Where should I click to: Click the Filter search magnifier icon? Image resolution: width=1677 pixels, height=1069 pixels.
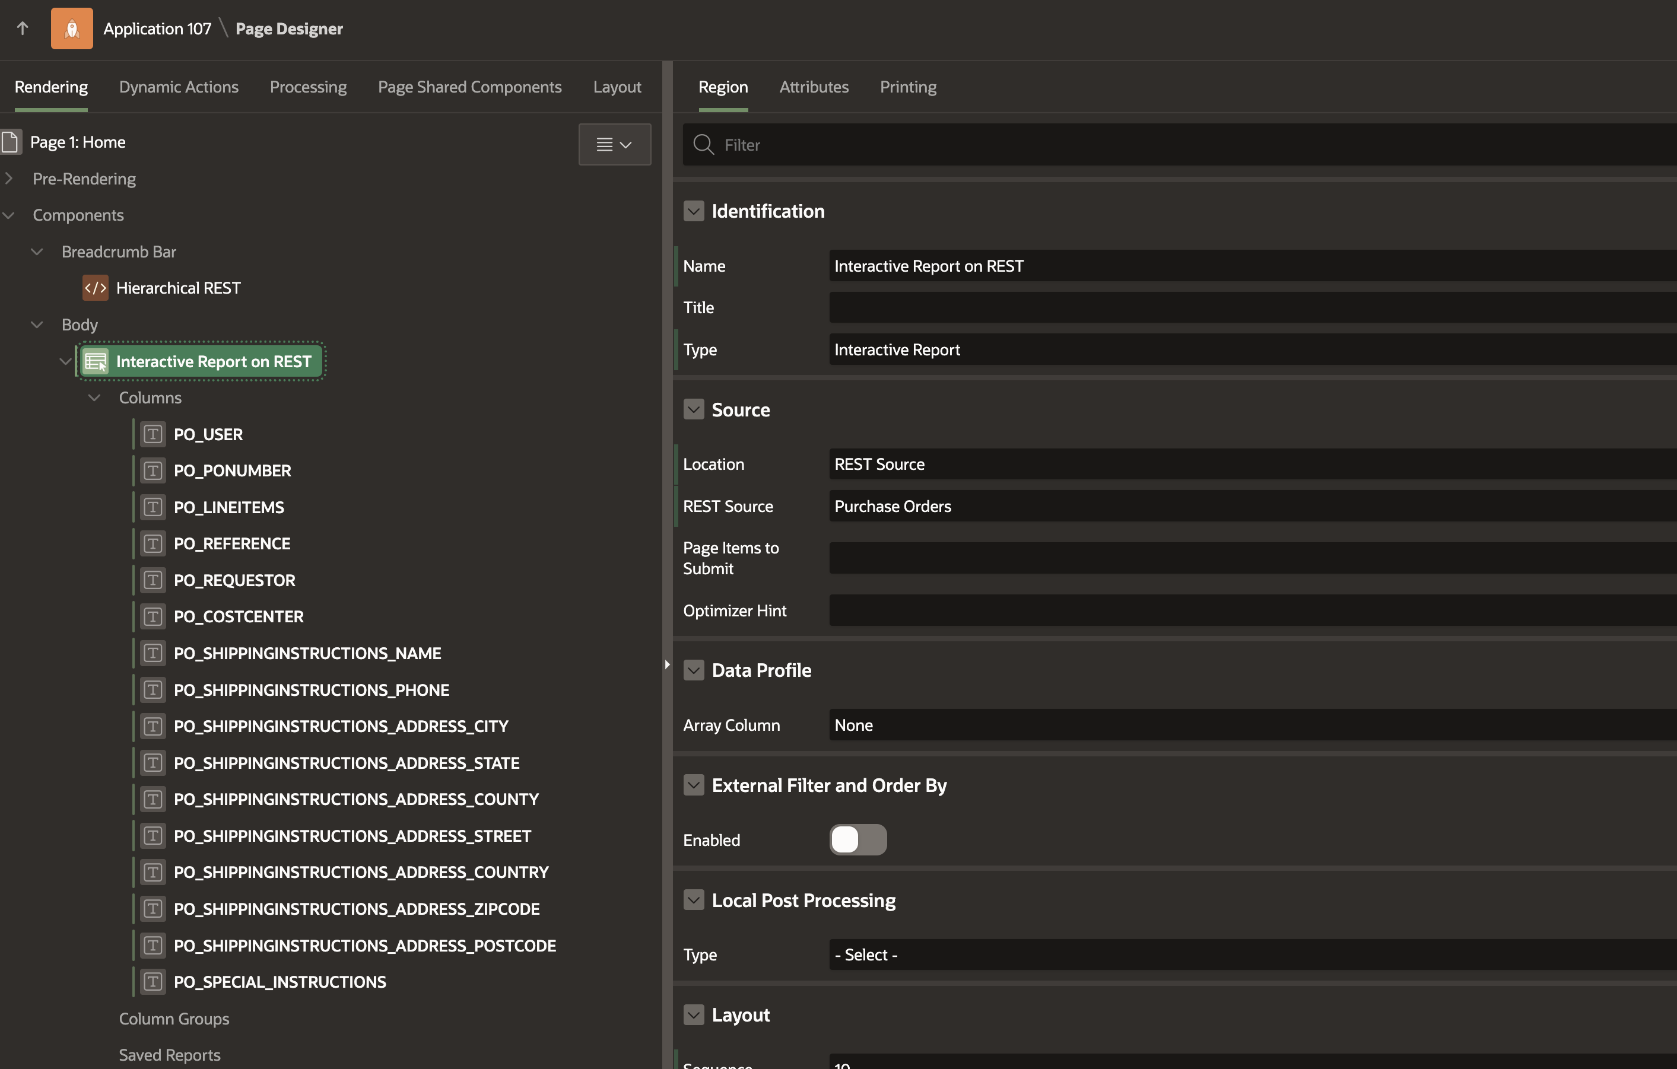coord(703,145)
